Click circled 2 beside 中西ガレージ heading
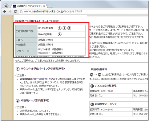Viewport: 149px width, 121px height. click(18, 101)
